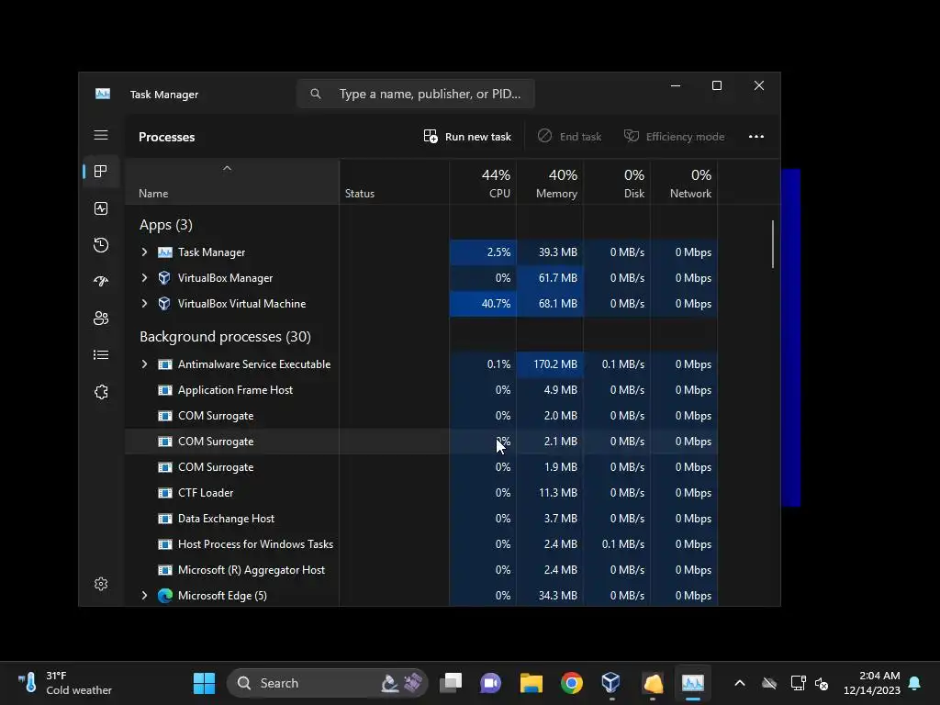Click the Apps (3) group header
The width and height of the screenshot is (940, 705).
pos(166,225)
